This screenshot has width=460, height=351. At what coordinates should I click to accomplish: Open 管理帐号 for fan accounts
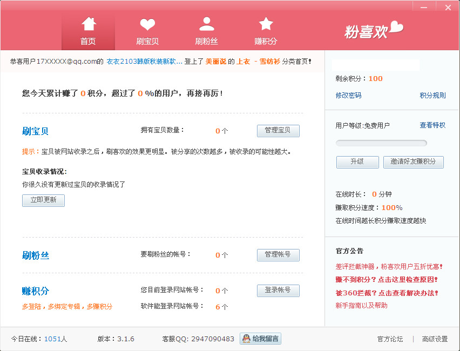278,255
